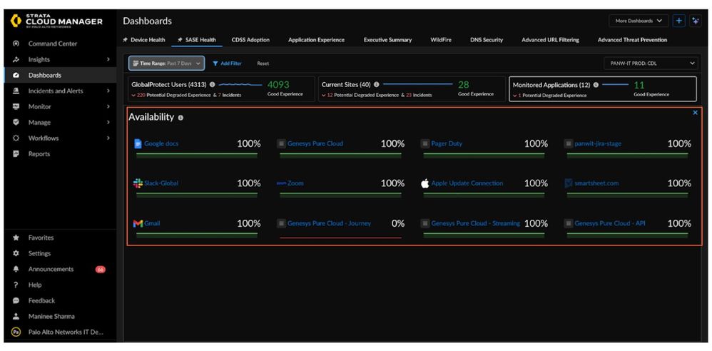The width and height of the screenshot is (712, 351).
Task: Click the Strata Cloud Manager logo
Action: (56, 21)
